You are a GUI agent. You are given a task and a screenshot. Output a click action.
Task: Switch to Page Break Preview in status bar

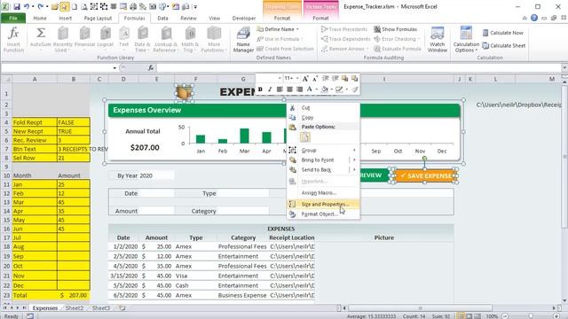pos(477,316)
